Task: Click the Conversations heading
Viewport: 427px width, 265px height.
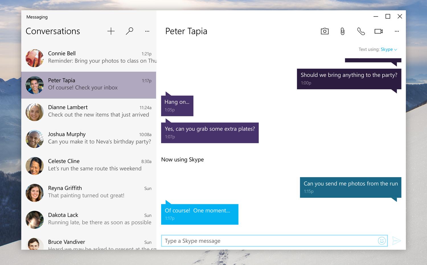Action: coord(53,31)
